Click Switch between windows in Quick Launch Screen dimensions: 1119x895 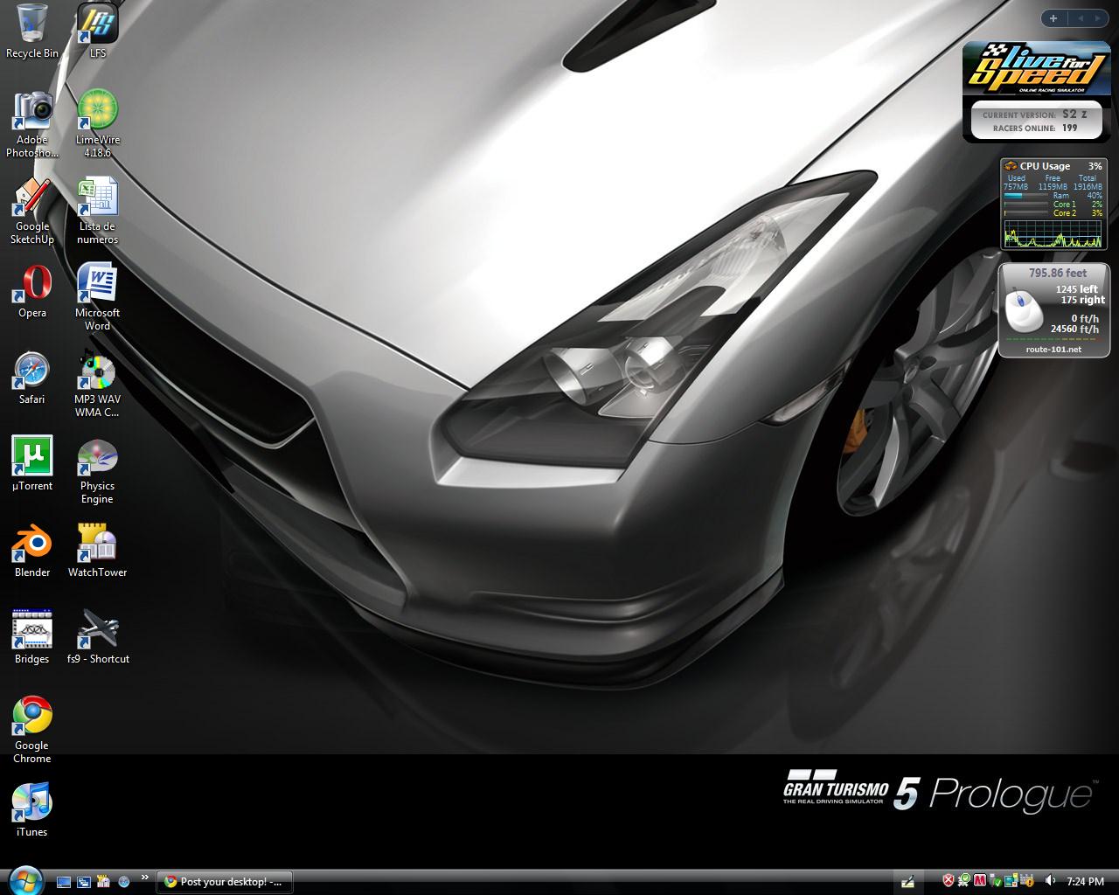[x=84, y=882]
